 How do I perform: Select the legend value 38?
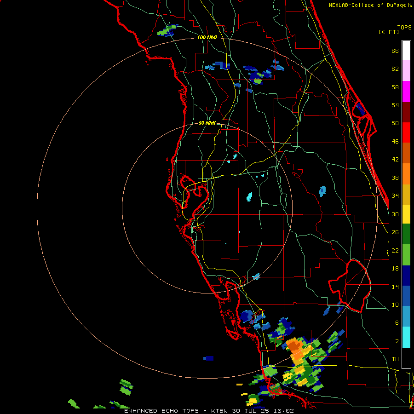click(395, 178)
